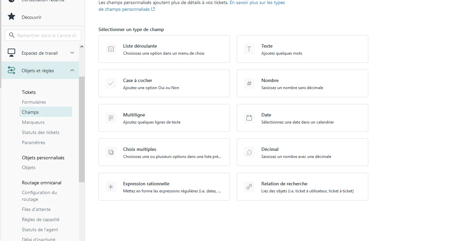
Task: Open the Découvrir menu item
Action: coord(31,17)
